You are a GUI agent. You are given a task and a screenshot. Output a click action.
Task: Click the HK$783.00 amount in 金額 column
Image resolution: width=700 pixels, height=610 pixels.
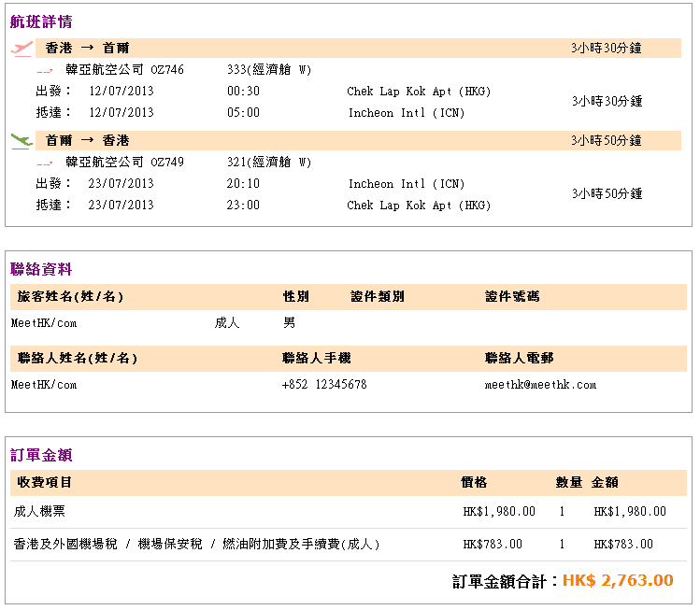tap(622, 545)
